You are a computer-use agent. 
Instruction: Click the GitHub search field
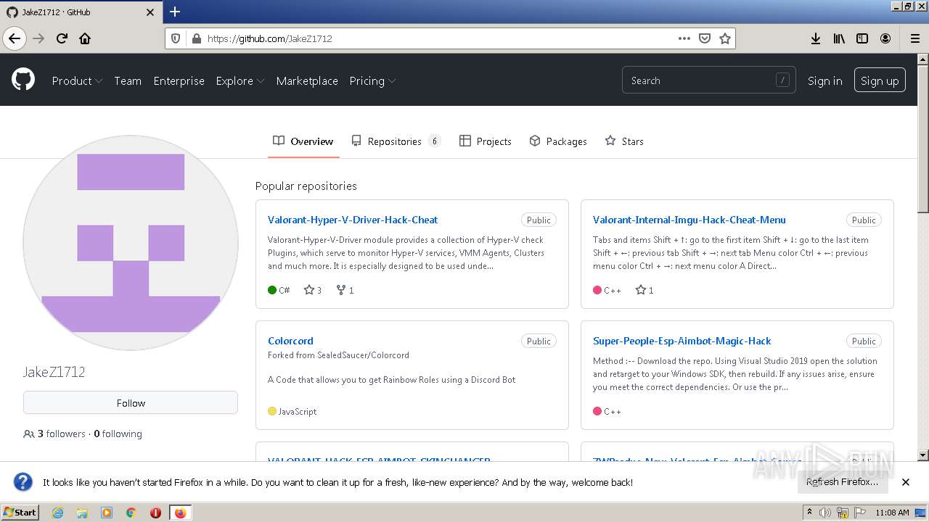[x=700, y=80]
